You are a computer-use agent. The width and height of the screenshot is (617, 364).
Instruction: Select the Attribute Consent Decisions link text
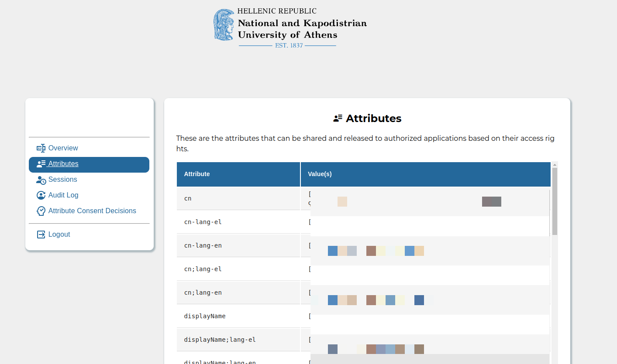[92, 211]
